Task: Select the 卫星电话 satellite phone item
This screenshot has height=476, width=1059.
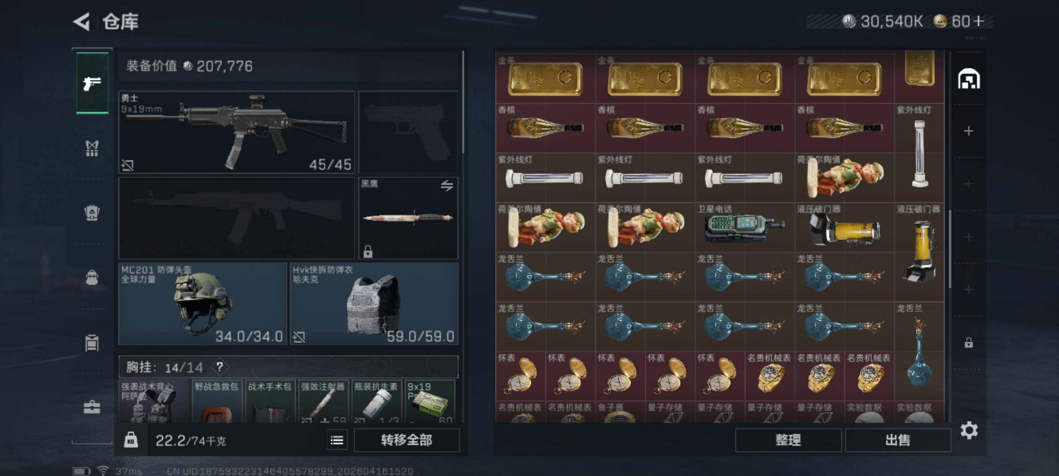Action: click(745, 227)
